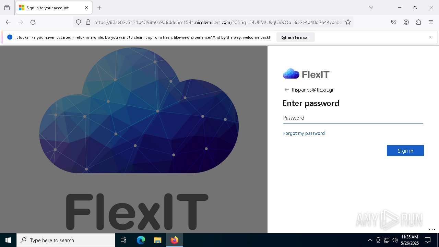Go back to the previous page
Viewport: 439px width, 247px height.
[x=8, y=22]
